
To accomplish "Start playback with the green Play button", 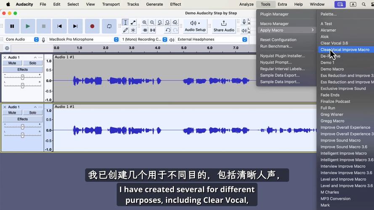I will tap(28, 26).
